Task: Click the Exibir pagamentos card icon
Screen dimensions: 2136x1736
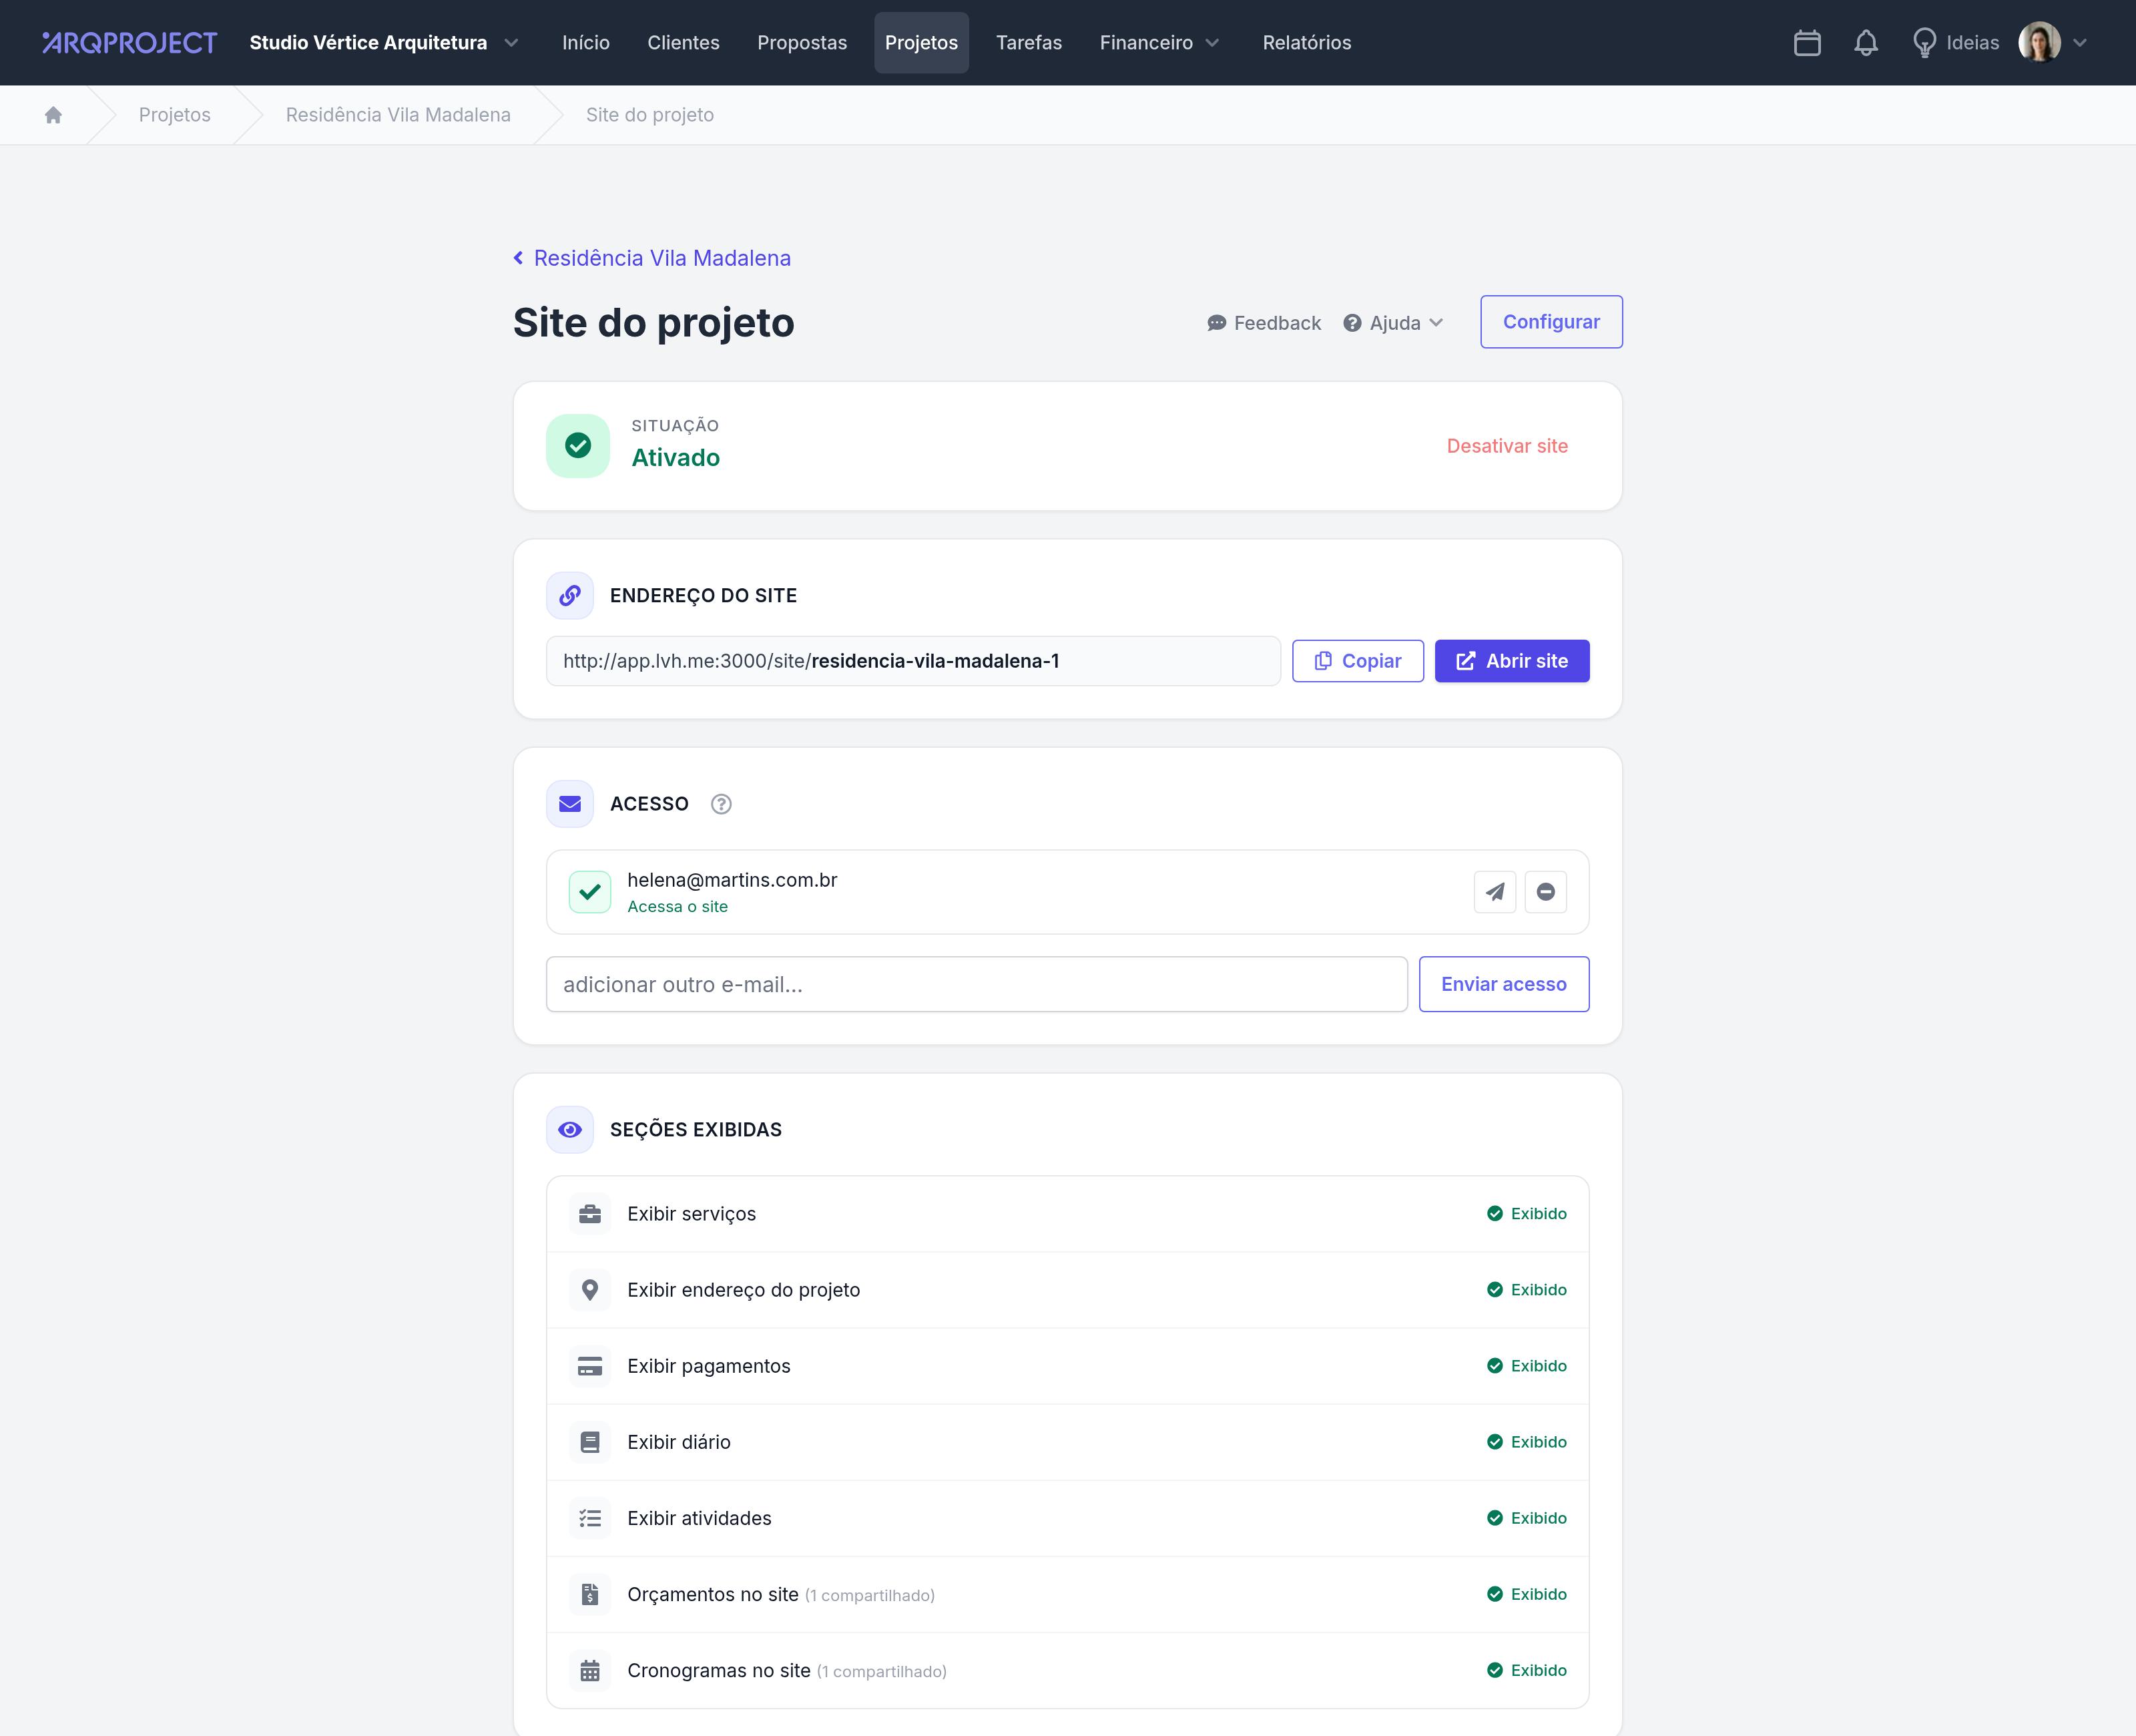Action: pos(589,1366)
